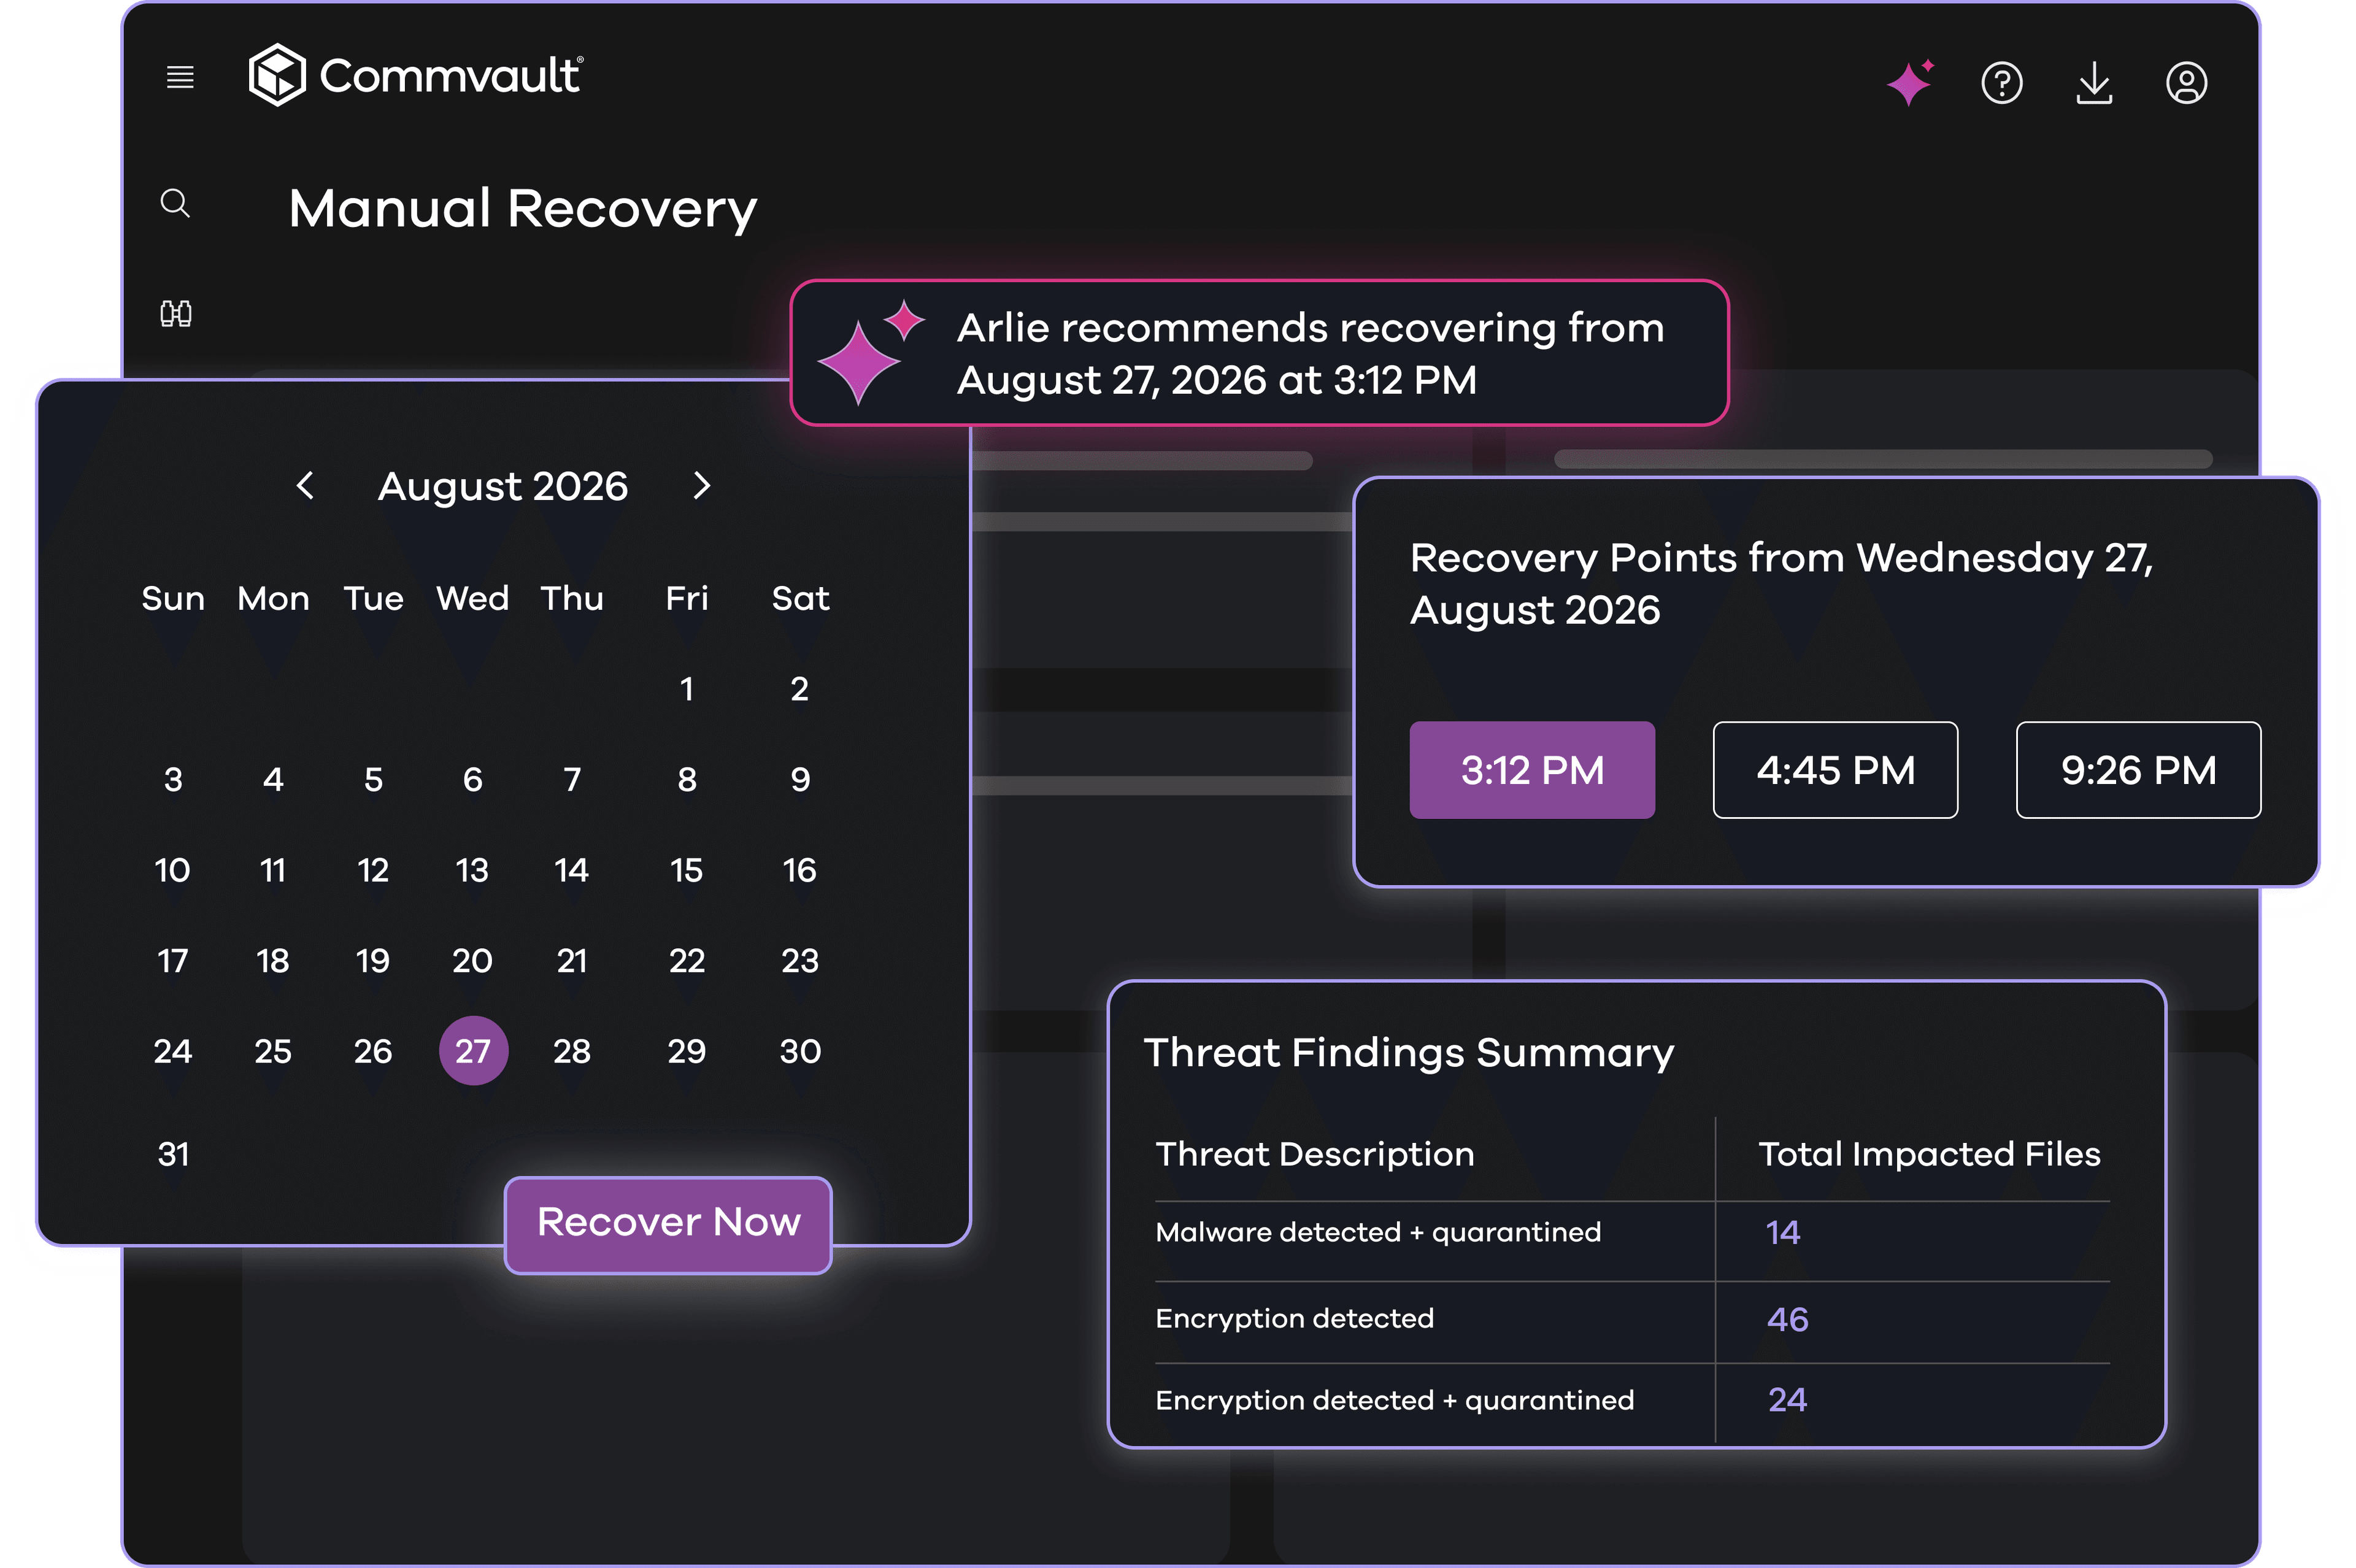Select August 14 in calendar

(572, 871)
